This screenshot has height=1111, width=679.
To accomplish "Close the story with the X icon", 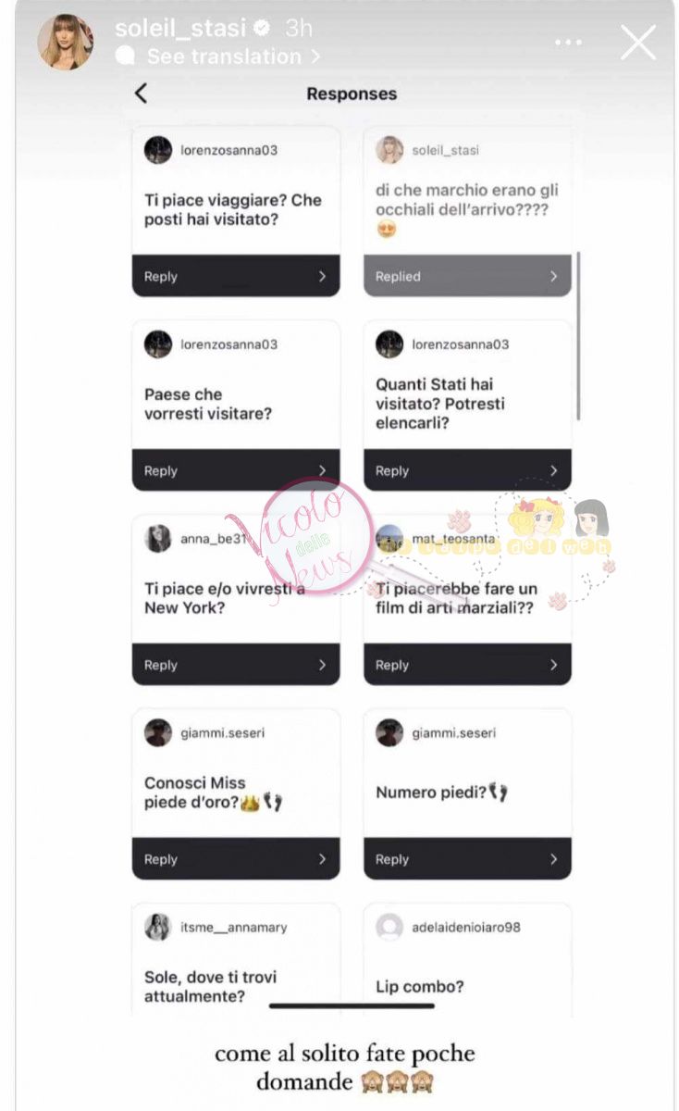I will (x=637, y=43).
